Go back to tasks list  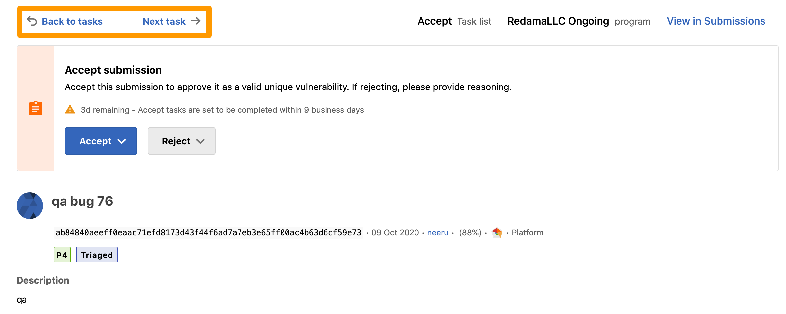pos(72,21)
